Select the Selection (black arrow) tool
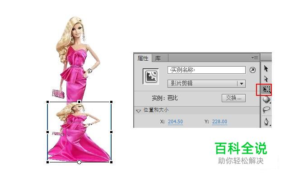The image size is (289, 180). 266,68
